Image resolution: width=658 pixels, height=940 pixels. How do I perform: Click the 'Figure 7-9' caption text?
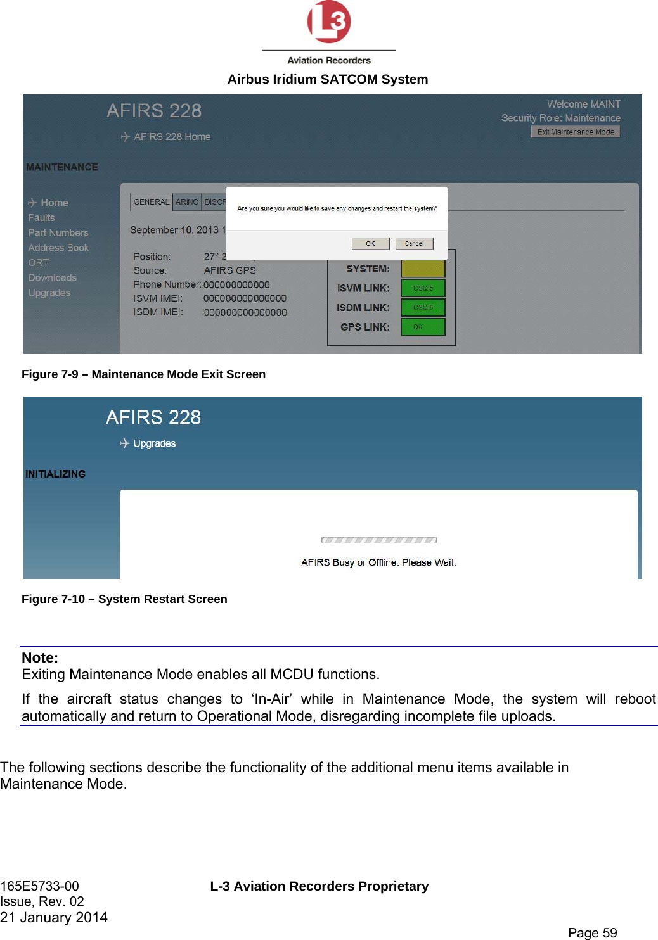143,374
